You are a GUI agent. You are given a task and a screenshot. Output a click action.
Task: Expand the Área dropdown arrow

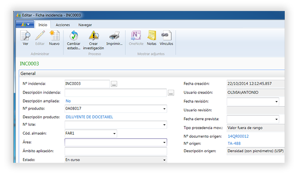(164, 142)
